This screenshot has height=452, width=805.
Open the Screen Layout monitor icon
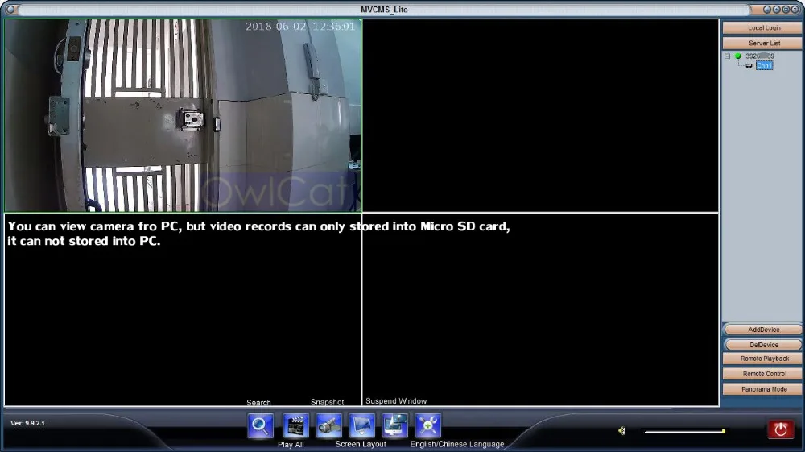(362, 425)
